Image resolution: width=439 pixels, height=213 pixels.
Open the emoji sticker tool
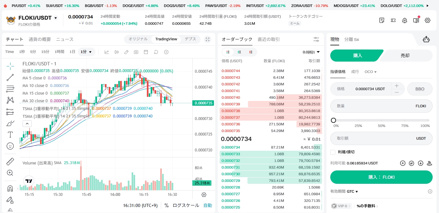click(10, 146)
